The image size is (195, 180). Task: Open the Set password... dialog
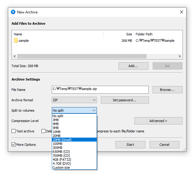[125, 100]
